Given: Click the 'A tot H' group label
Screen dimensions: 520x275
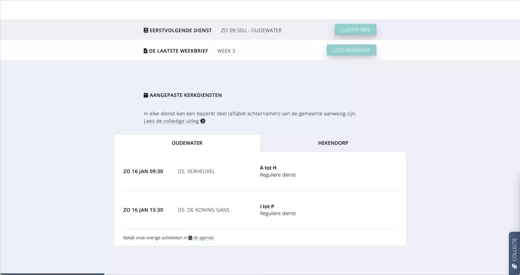Looking at the screenshot, I should tap(268, 168).
